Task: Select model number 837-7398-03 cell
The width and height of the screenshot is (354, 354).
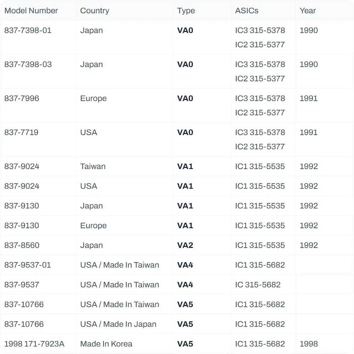Action: 28,64
